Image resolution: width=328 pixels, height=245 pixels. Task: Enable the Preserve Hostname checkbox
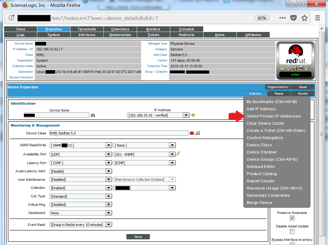(x=292, y=218)
